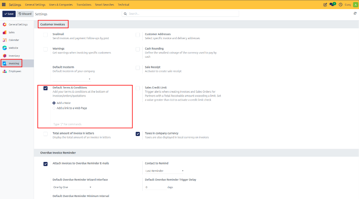The width and height of the screenshot is (359, 199).
Task: Open the activities clock icon
Action: [340, 5]
